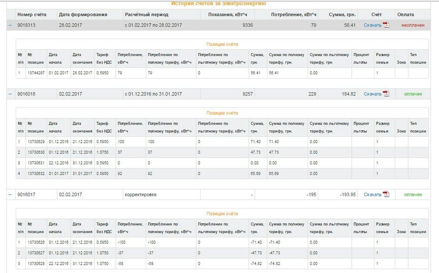Select the Дата формирования column header

pos(83,14)
